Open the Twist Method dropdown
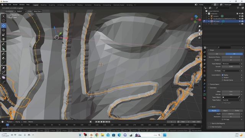Image resolution: width=245 pixels, height=138 pixels. coord(231,64)
